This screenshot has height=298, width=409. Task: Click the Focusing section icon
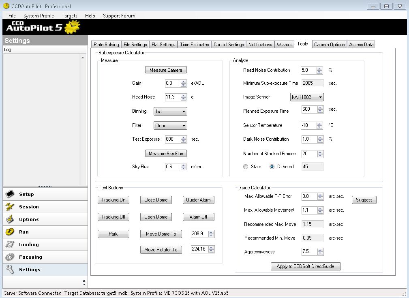(10, 257)
